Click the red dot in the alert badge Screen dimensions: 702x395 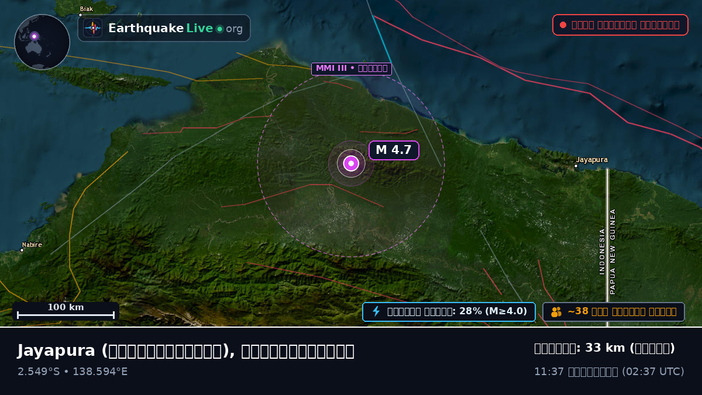coord(563,25)
